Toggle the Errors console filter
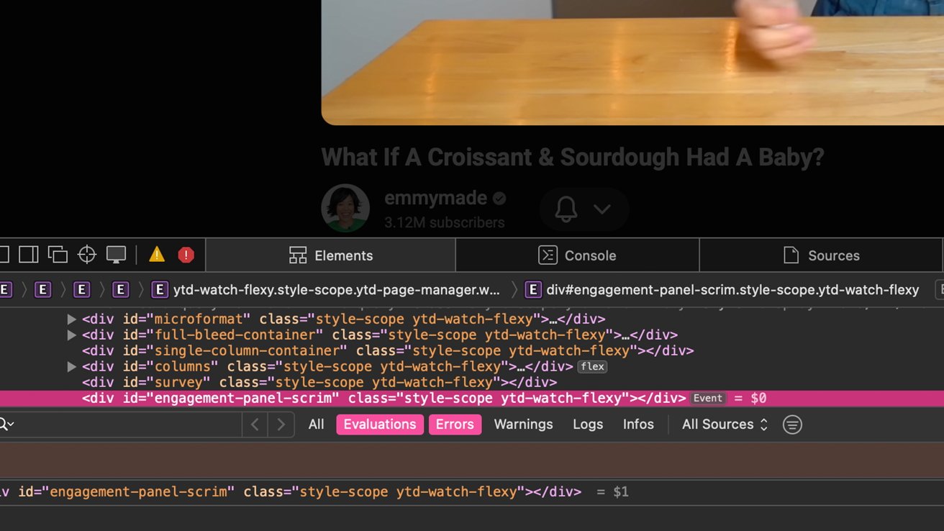This screenshot has height=531, width=944. click(x=455, y=425)
